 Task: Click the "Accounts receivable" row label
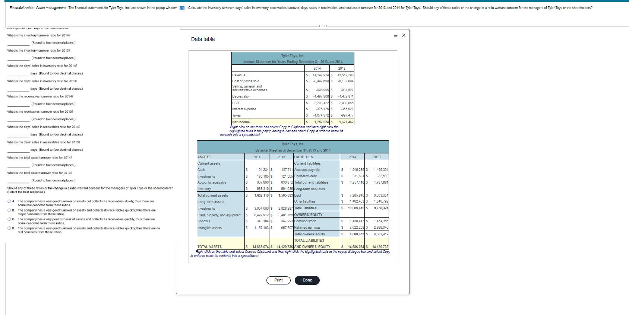(212, 182)
